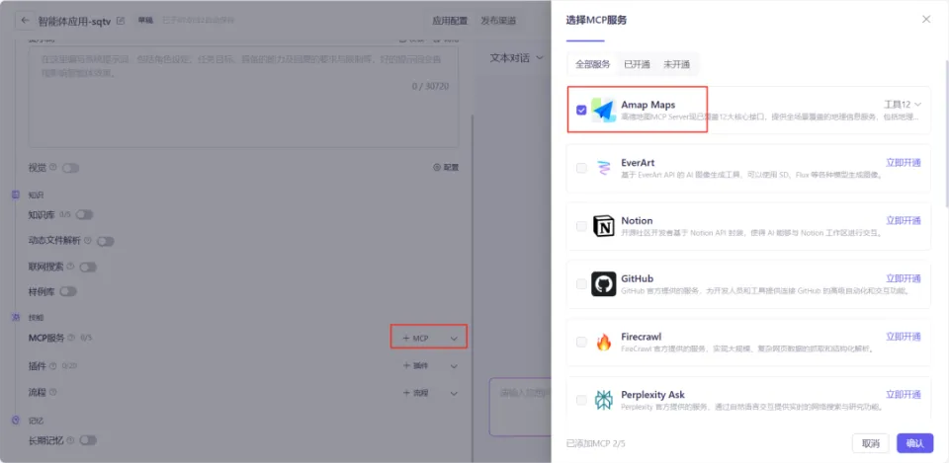Enable the 联网搜索 switch

[88, 268]
